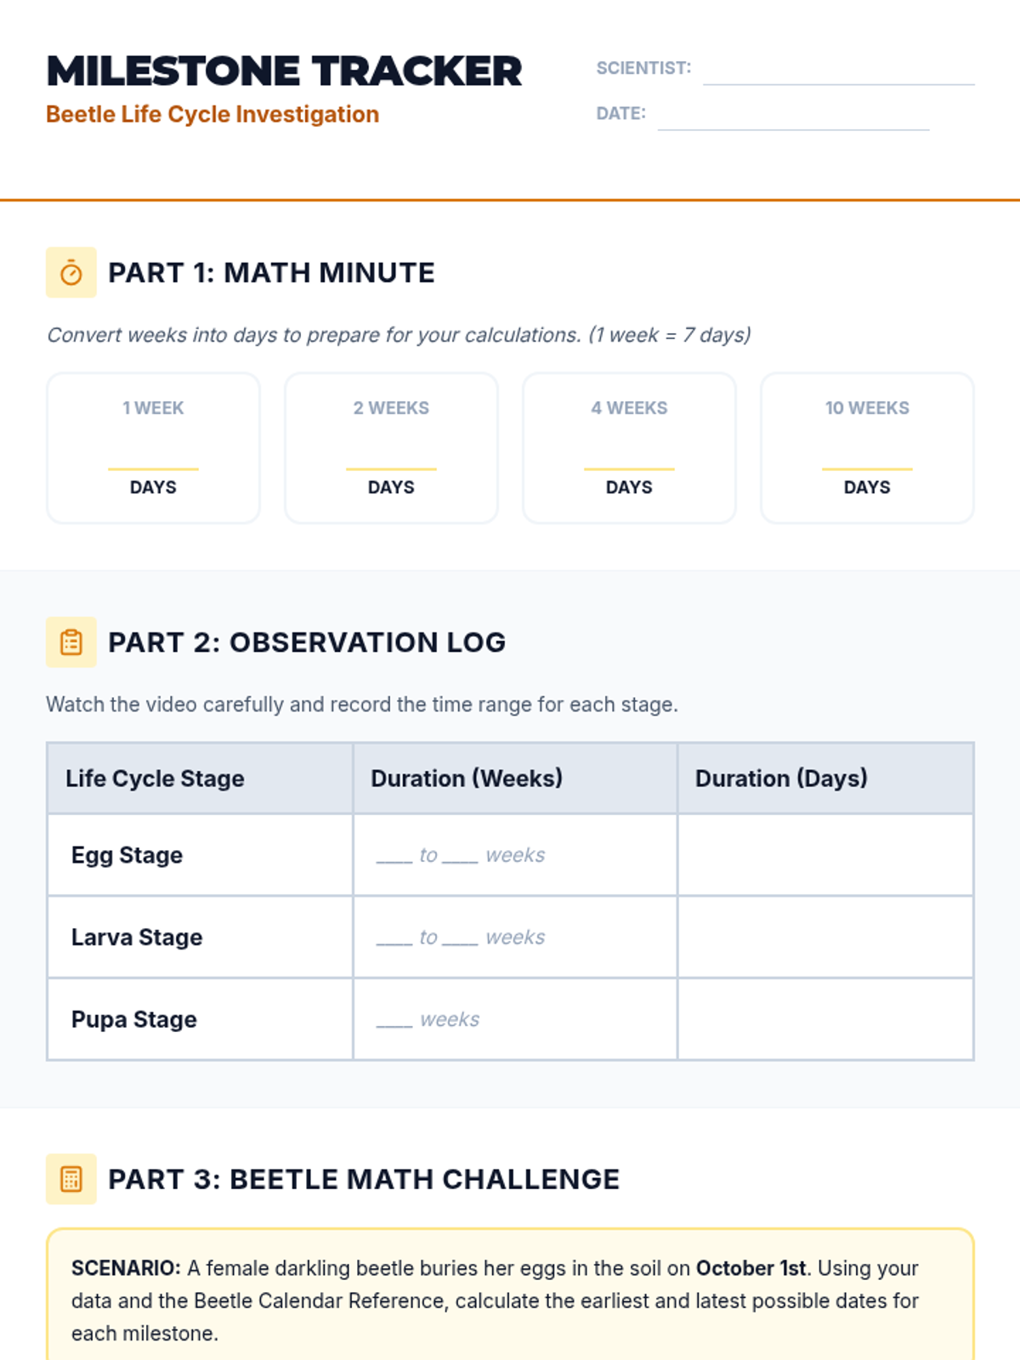This screenshot has height=1360, width=1020.
Task: Click the Milestone Tracker title
Action: click(x=284, y=71)
